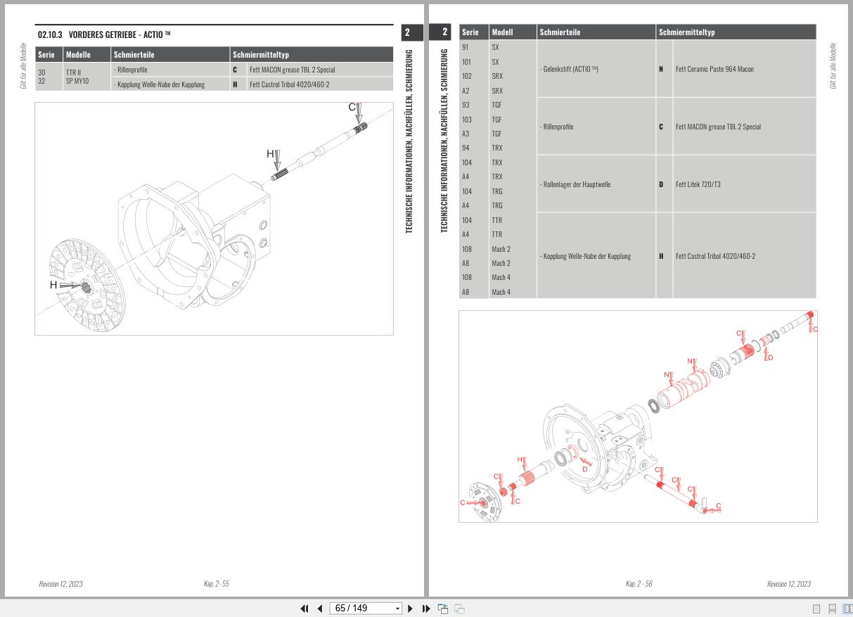The height and width of the screenshot is (617, 853).
Task: Switch to single page view
Action: point(816,609)
